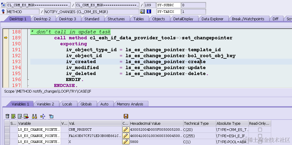Tick the Read-Only checkbox for FA163E67CF271 row
This screenshot has height=145, width=292.
[x=260, y=136]
